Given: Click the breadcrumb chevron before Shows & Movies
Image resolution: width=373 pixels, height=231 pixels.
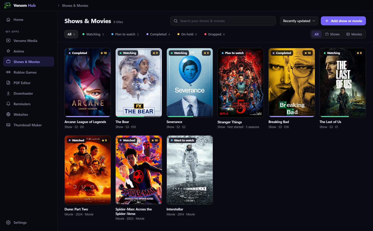Looking at the screenshot, I should 59,6.
